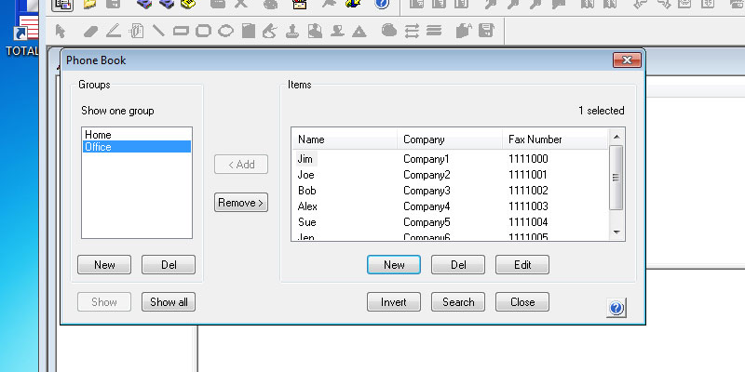Click the items list scroll-down arrow
This screenshot has height=372, width=745.
click(616, 231)
